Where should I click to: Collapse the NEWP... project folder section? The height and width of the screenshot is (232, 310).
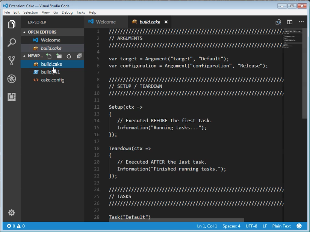point(25,56)
